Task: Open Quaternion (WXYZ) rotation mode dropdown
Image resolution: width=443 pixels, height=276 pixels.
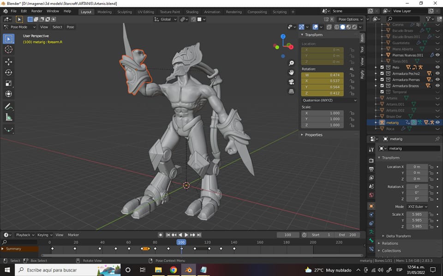Action: (x=329, y=100)
